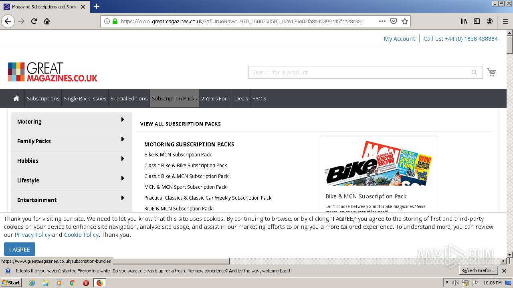Show the Firefox library icon
This screenshot has width=513, height=288.
[x=464, y=21]
